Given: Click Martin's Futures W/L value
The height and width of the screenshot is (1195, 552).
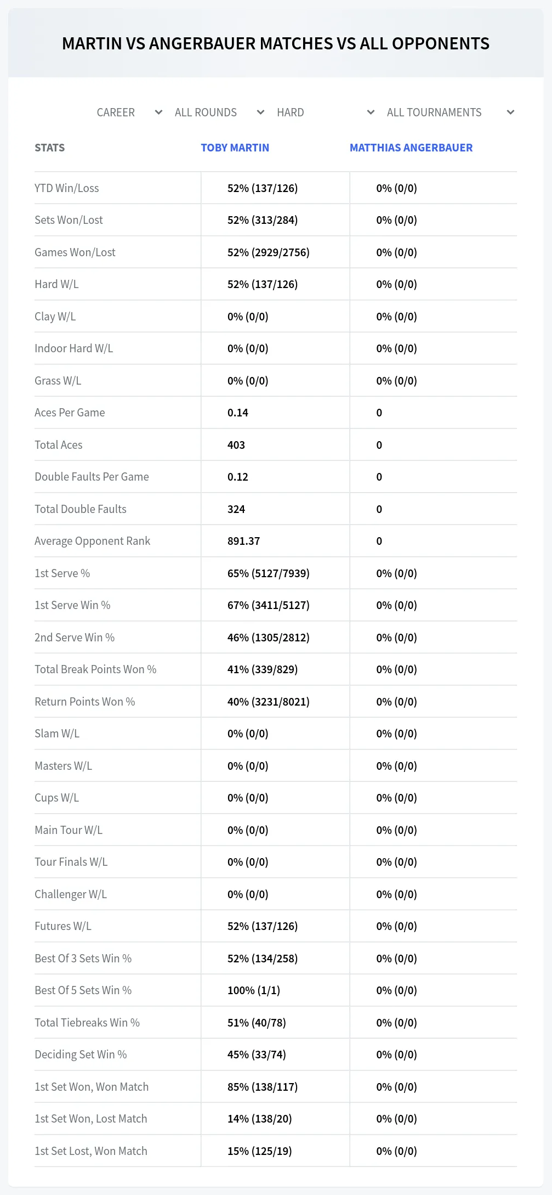Looking at the screenshot, I should coord(263,926).
